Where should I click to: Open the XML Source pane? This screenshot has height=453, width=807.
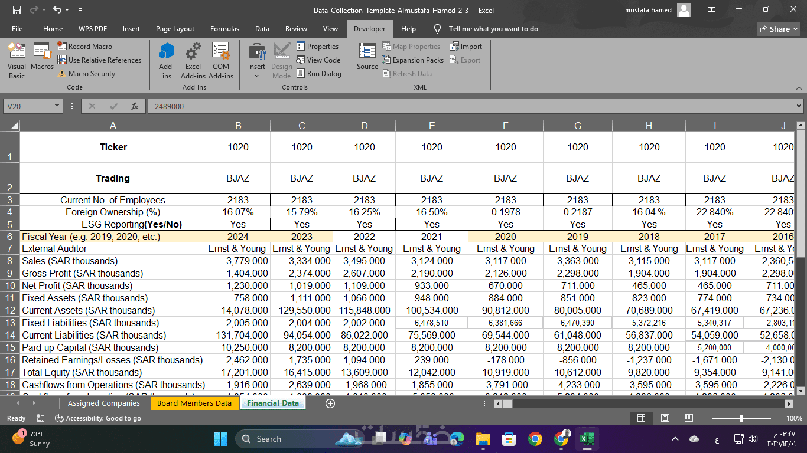[x=367, y=57]
